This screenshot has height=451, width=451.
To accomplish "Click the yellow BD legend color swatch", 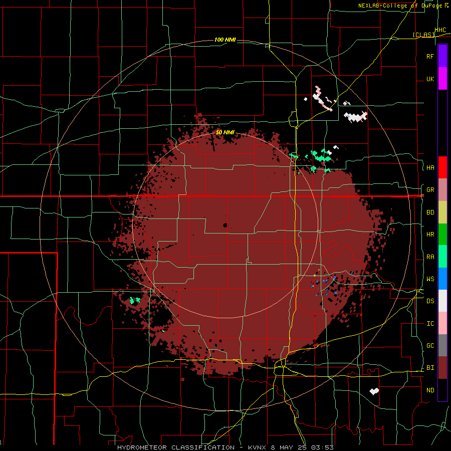I will click(x=442, y=212).
